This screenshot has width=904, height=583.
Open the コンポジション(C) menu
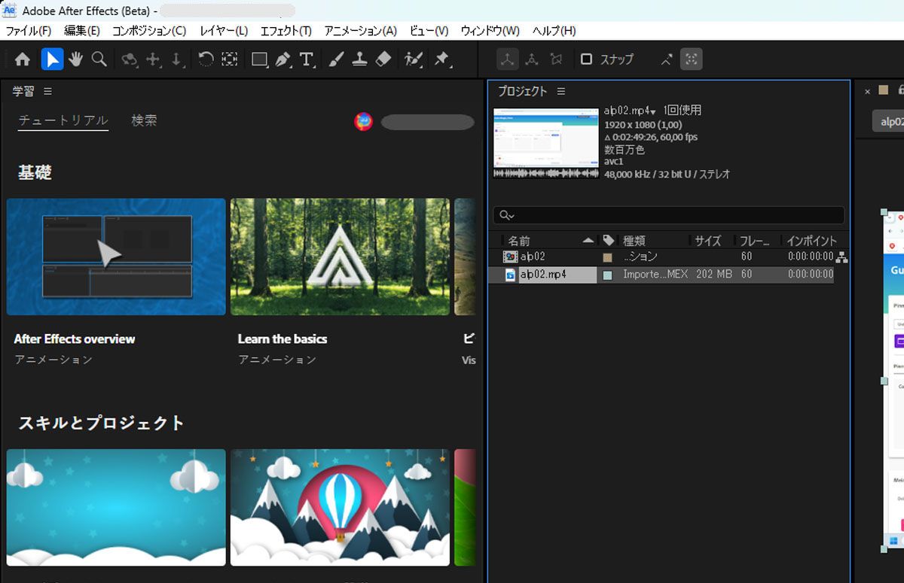(149, 31)
